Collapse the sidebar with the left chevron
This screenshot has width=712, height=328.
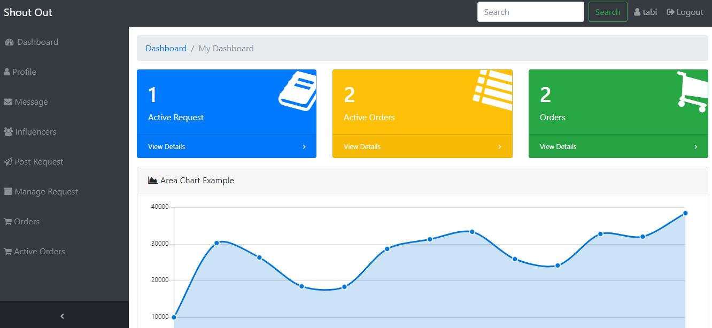[x=63, y=316]
